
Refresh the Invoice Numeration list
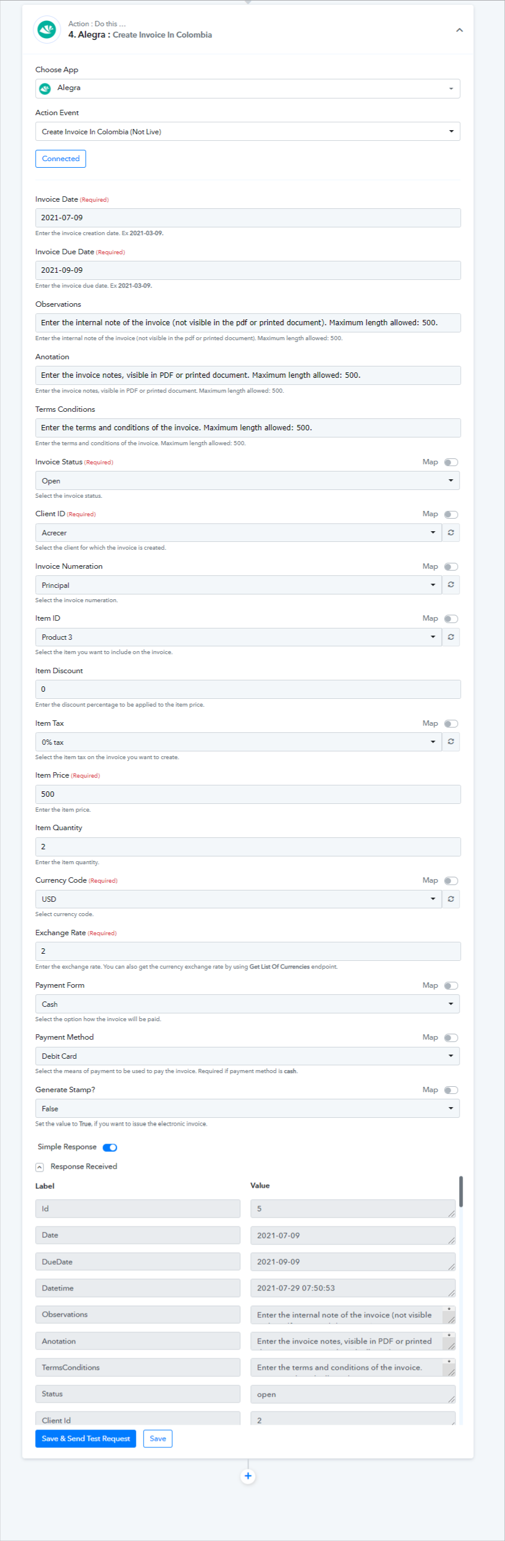click(451, 584)
